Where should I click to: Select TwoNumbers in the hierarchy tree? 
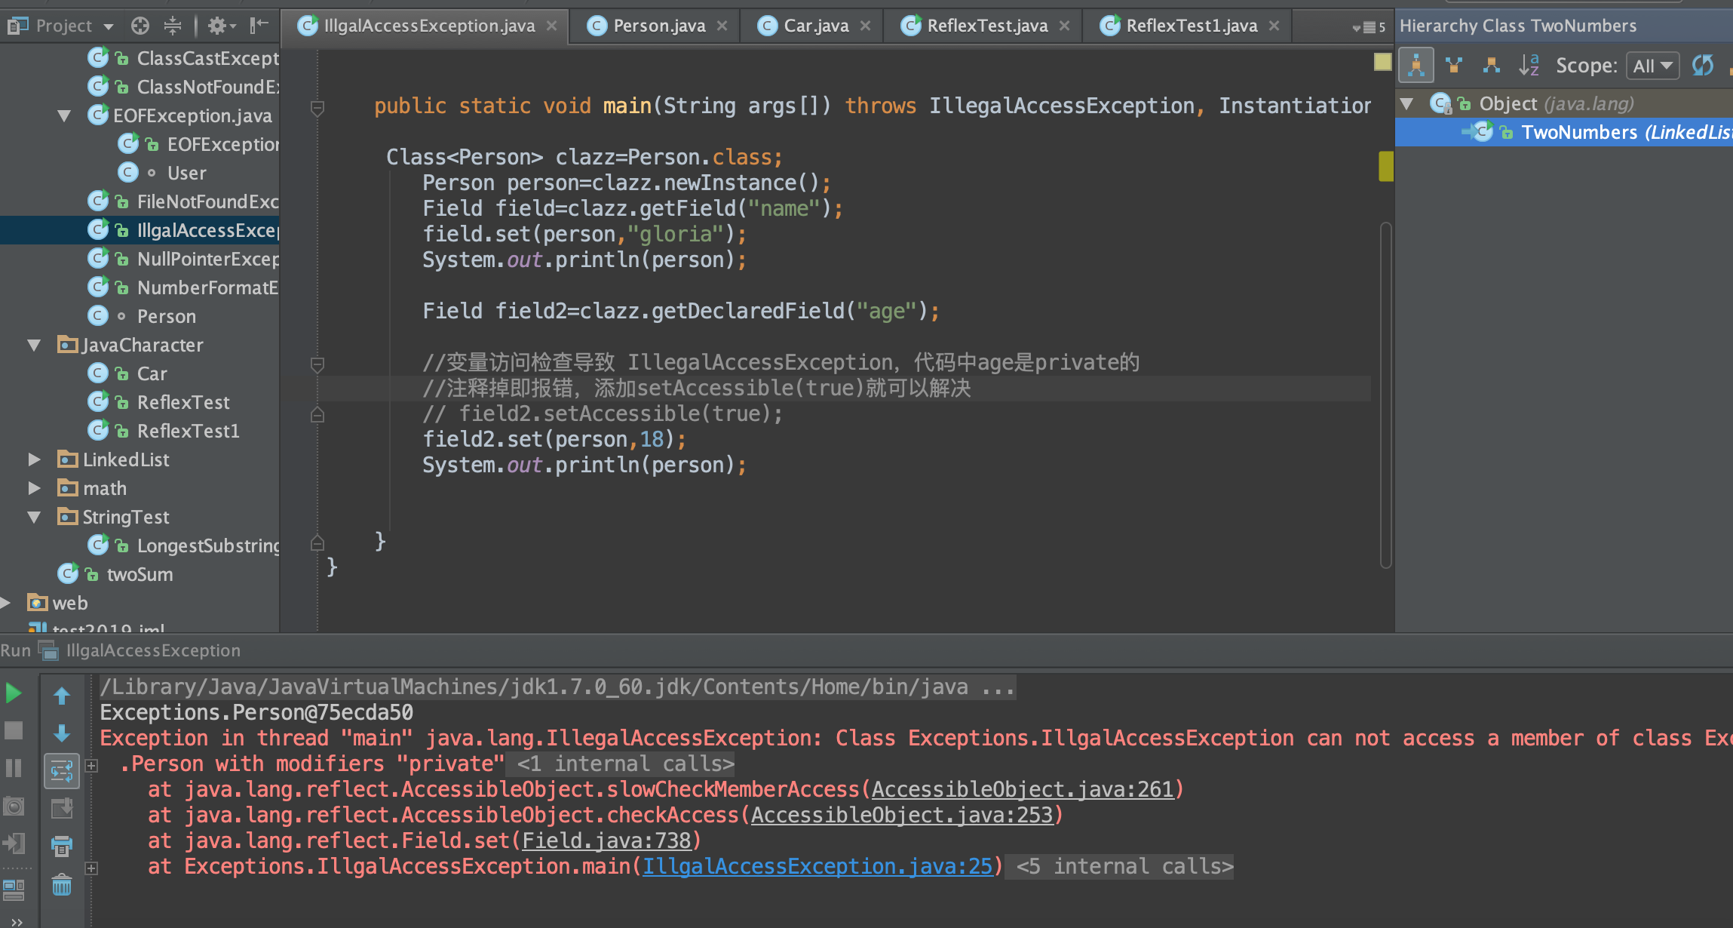pyautogui.click(x=1578, y=132)
